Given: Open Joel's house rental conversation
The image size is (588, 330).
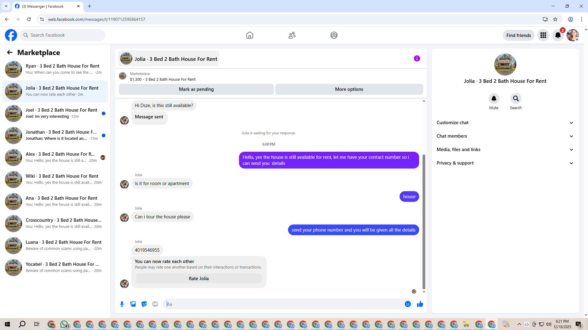Looking at the screenshot, I should point(55,113).
